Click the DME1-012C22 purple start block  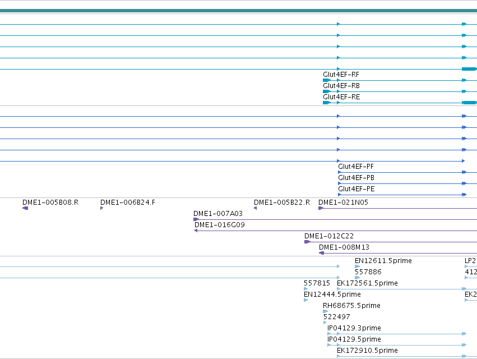pyautogui.click(x=307, y=242)
